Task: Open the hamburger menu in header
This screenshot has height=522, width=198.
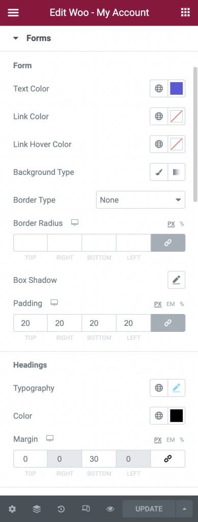Action: coord(13,13)
